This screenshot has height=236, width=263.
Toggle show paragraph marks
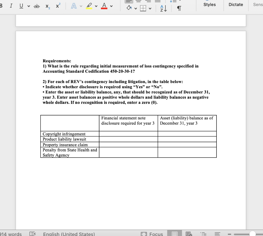179,8
